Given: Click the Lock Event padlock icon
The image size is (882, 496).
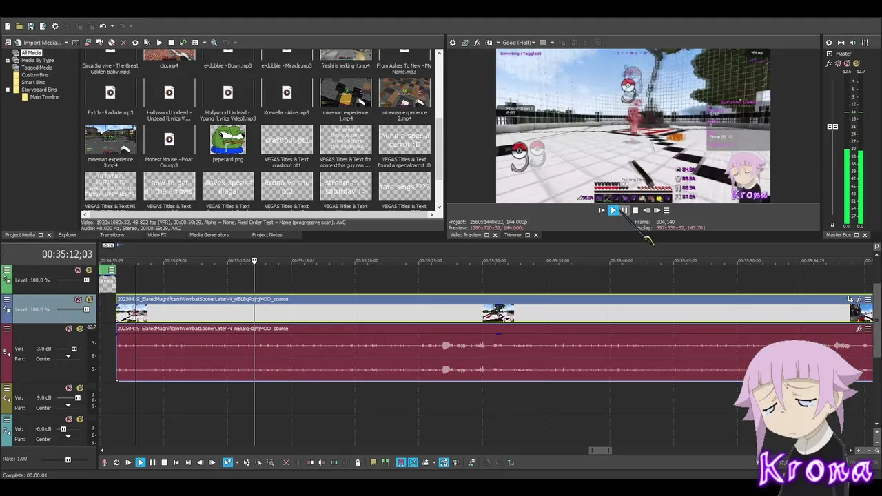Looking at the screenshot, I should point(358,462).
